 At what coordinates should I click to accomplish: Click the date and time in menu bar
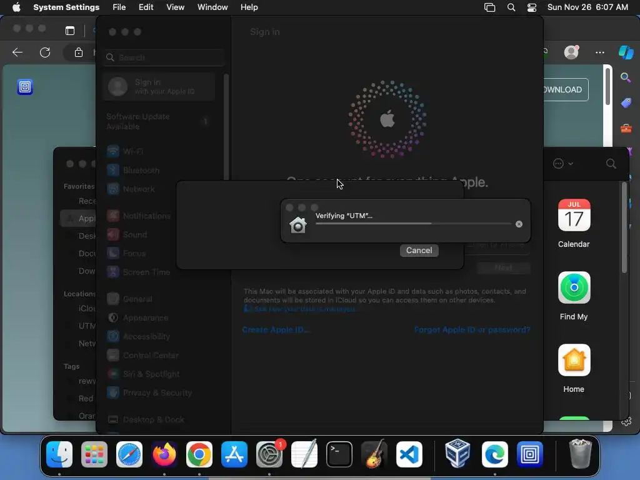[587, 7]
